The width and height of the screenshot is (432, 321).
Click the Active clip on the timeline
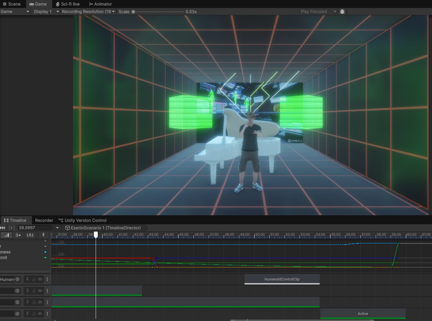pyautogui.click(x=363, y=313)
